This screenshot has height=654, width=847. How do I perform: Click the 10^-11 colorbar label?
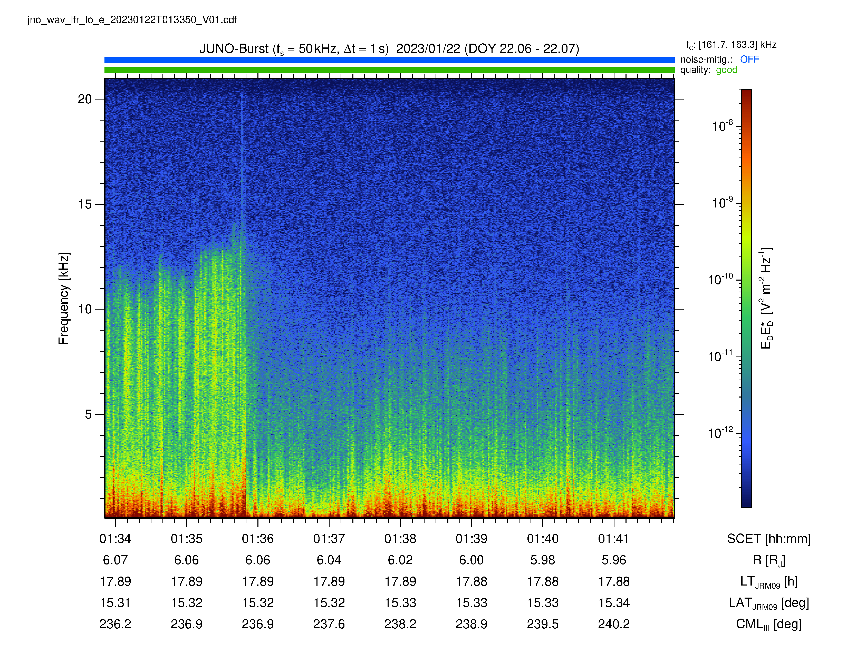(x=720, y=356)
